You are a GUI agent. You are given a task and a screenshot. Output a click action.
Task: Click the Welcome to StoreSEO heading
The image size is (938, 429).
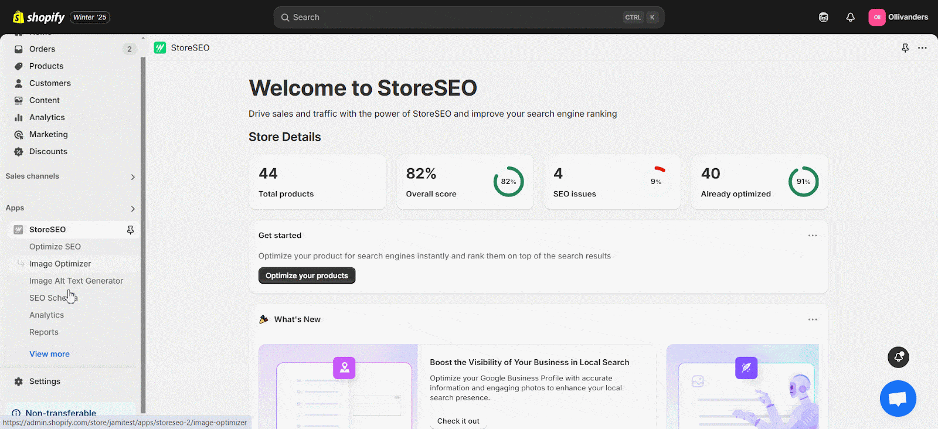[x=363, y=88]
